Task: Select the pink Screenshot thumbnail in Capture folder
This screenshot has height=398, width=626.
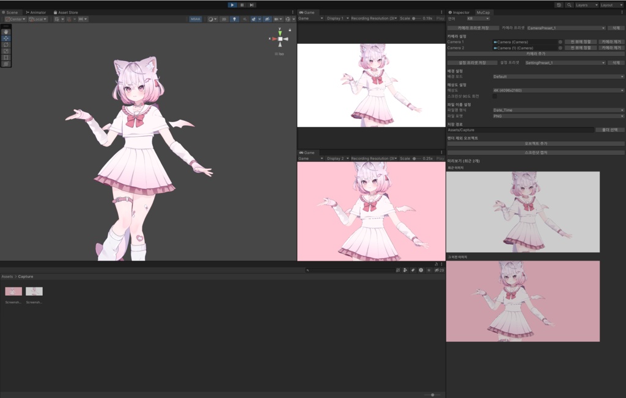Action: tap(13, 292)
